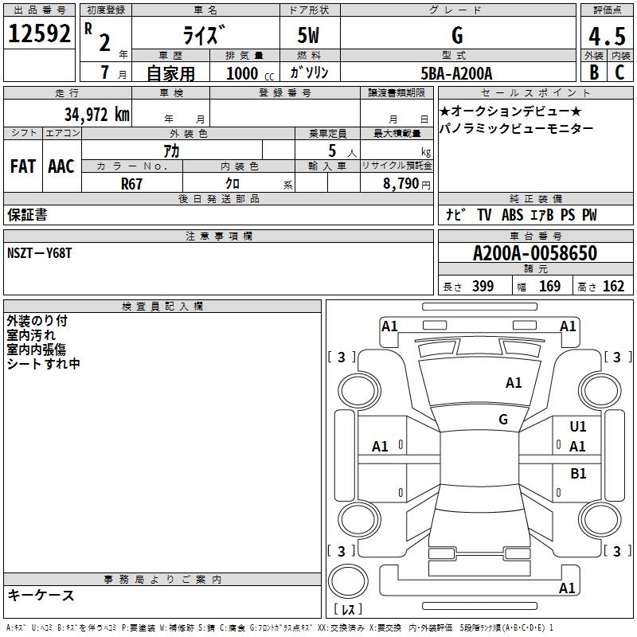This screenshot has height=637, width=637.
Task: Click the A1 mark on the rear bumper
Action: tap(567, 588)
